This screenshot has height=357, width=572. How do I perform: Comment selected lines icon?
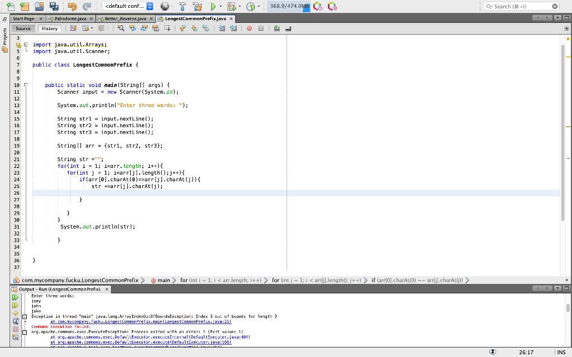(x=277, y=28)
